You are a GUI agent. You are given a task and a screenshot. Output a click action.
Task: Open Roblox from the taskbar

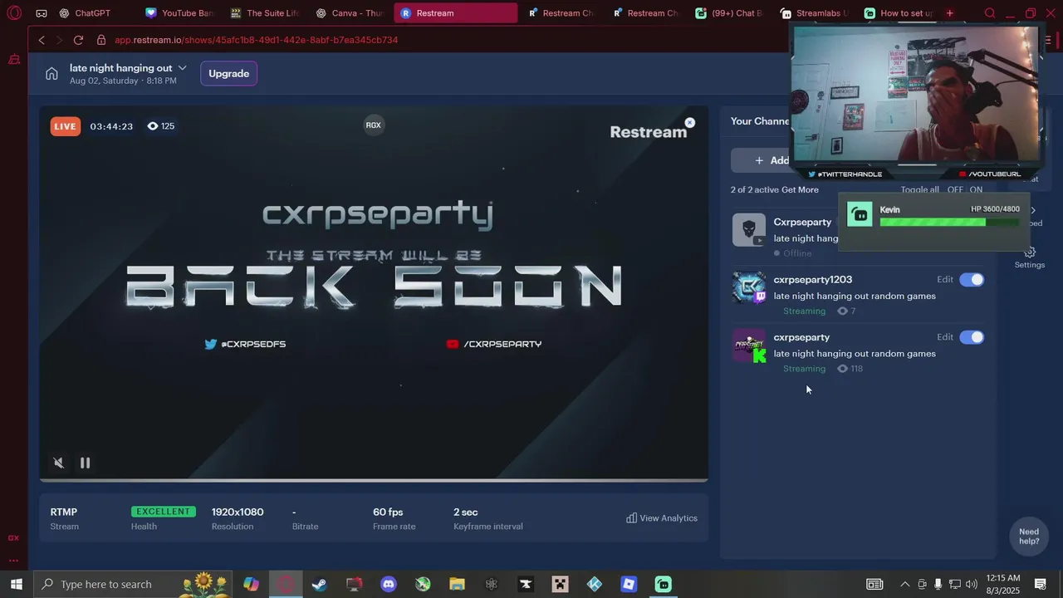(x=629, y=584)
